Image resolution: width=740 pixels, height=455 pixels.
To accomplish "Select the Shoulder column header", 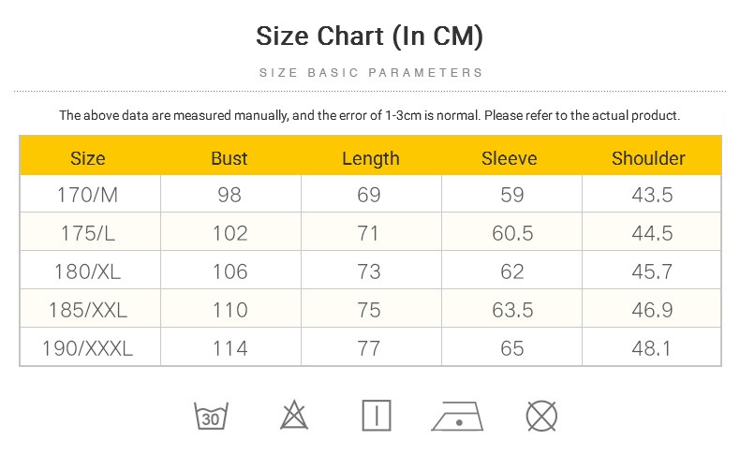I will [648, 158].
